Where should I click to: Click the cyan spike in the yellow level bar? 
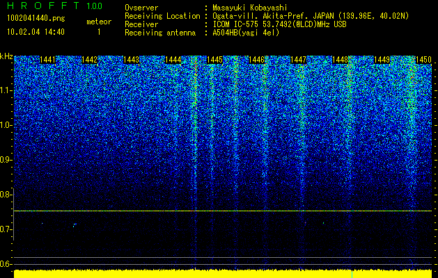[x=352, y=274]
